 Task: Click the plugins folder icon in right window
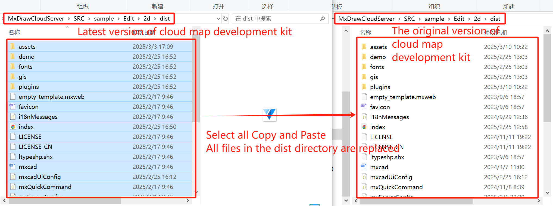[364, 87]
